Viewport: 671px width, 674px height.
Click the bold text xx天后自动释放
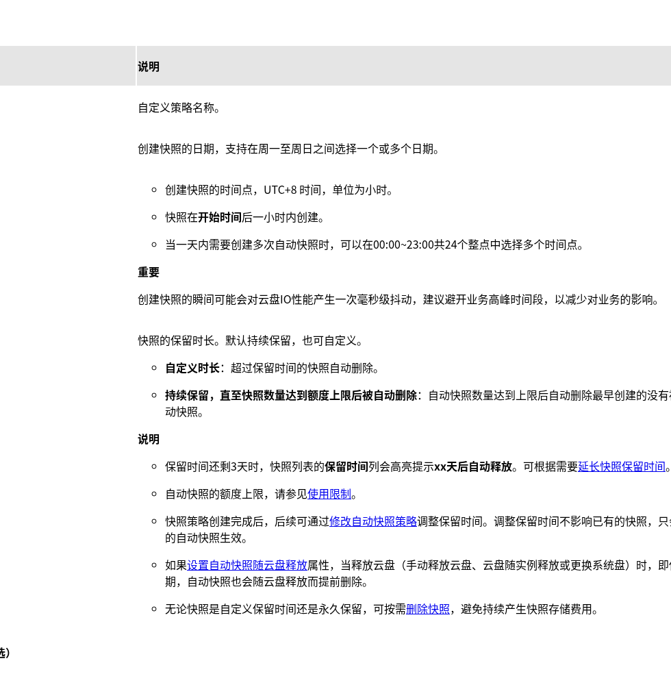click(x=473, y=466)
